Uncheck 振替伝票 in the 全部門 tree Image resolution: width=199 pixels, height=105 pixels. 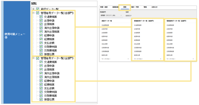[x=41, y=99]
